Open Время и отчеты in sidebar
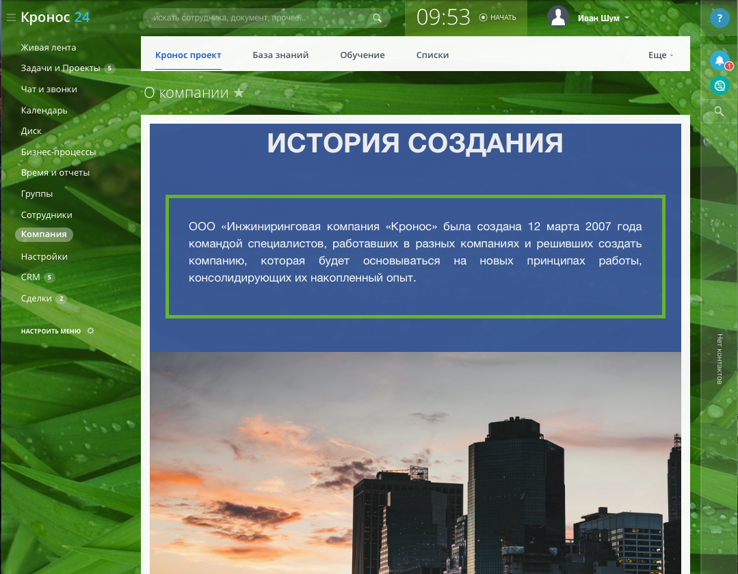 [x=55, y=172]
